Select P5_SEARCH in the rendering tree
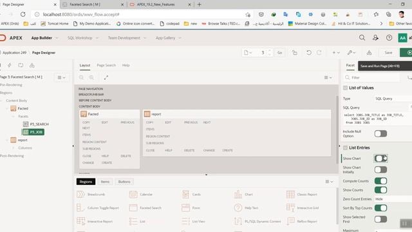 pyautogui.click(x=39, y=124)
